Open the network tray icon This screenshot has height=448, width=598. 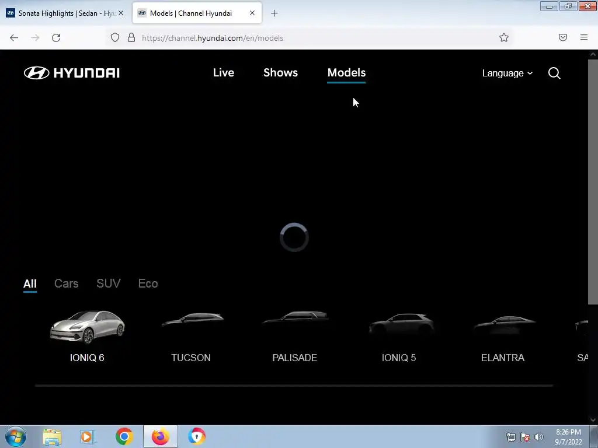[x=510, y=437]
